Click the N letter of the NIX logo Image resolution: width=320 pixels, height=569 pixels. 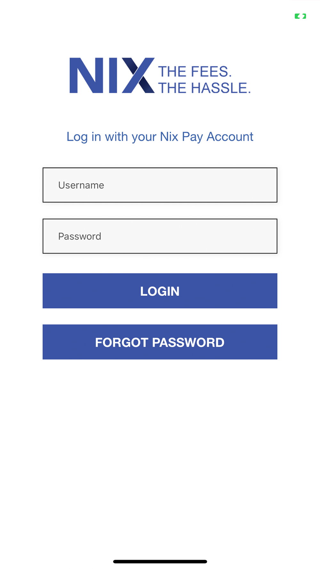coord(86,76)
